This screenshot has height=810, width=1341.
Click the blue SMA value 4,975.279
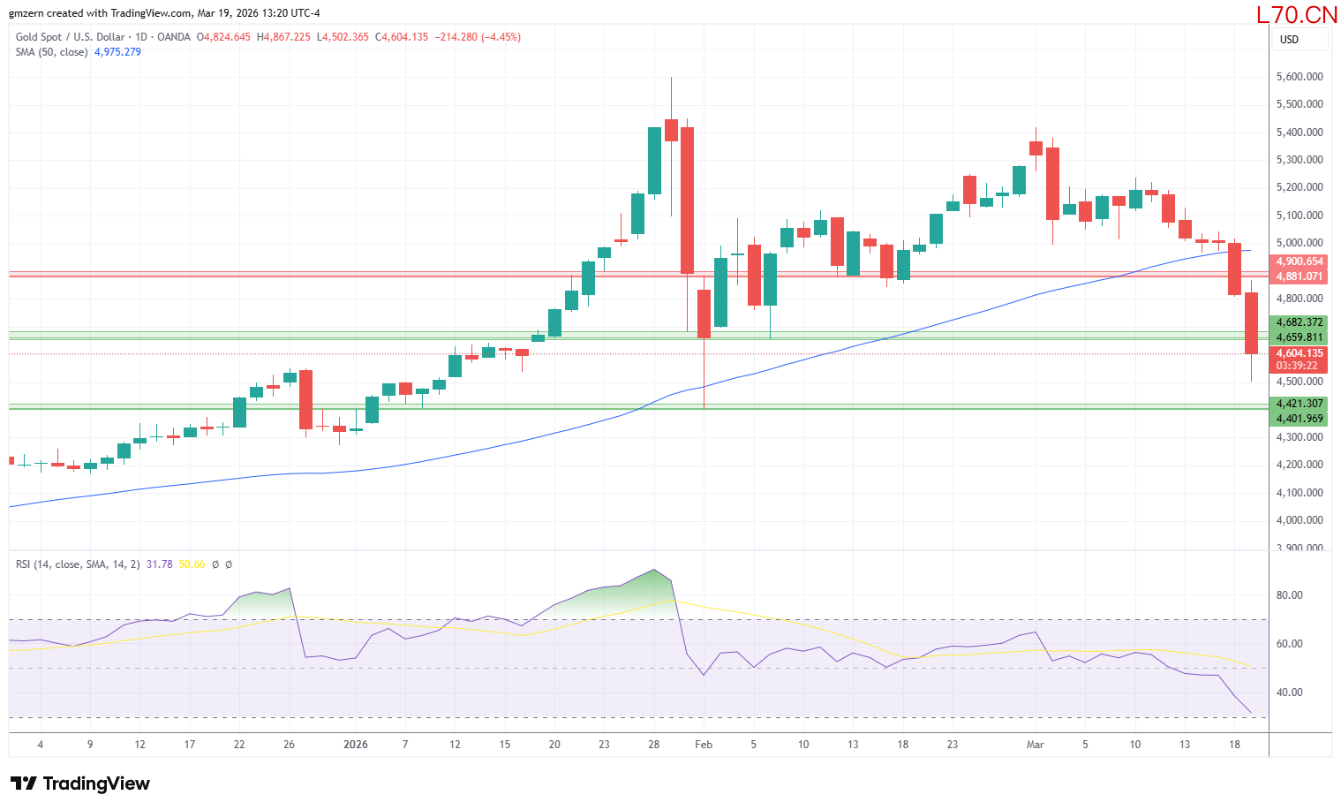[x=117, y=52]
